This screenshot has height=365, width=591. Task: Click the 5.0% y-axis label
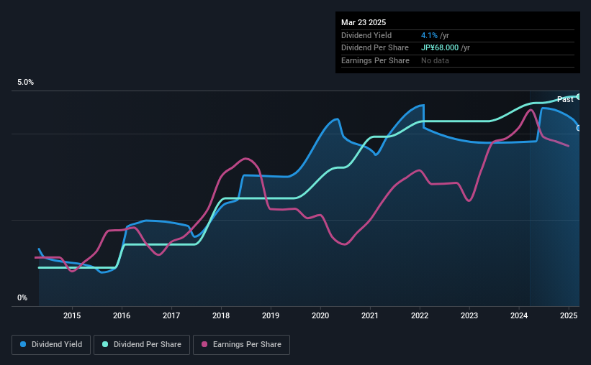click(x=25, y=83)
